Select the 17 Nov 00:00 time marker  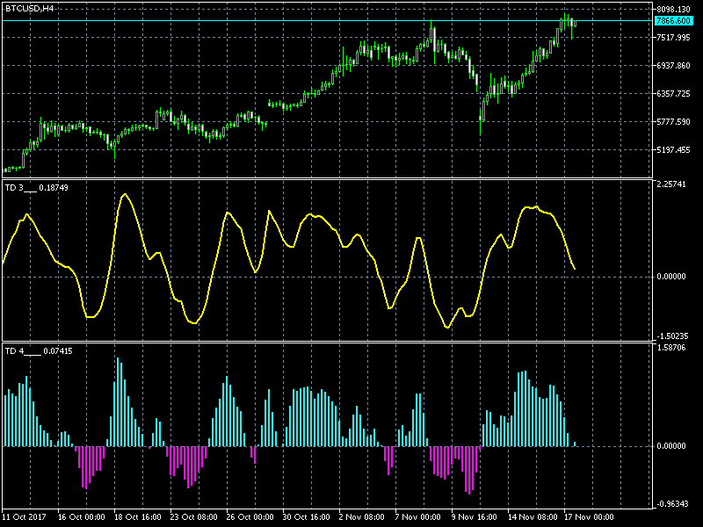588,517
